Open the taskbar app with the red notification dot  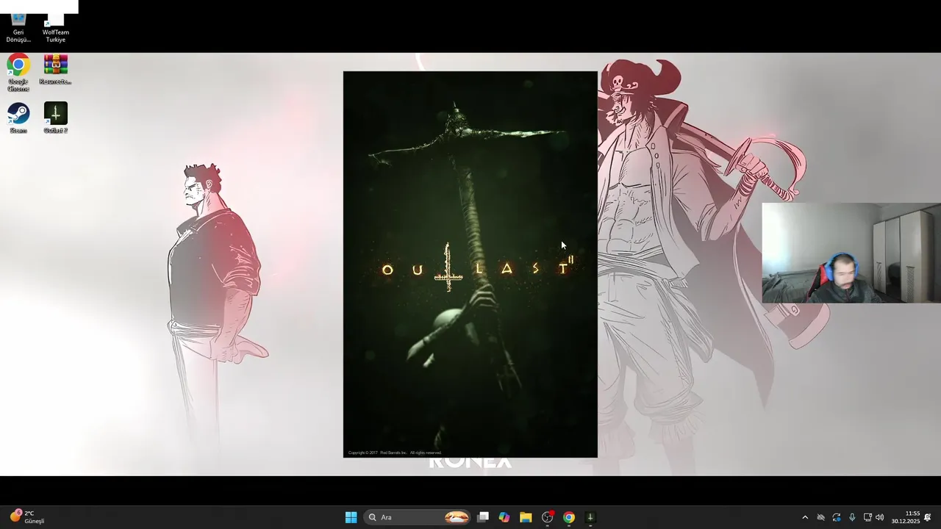(x=547, y=517)
